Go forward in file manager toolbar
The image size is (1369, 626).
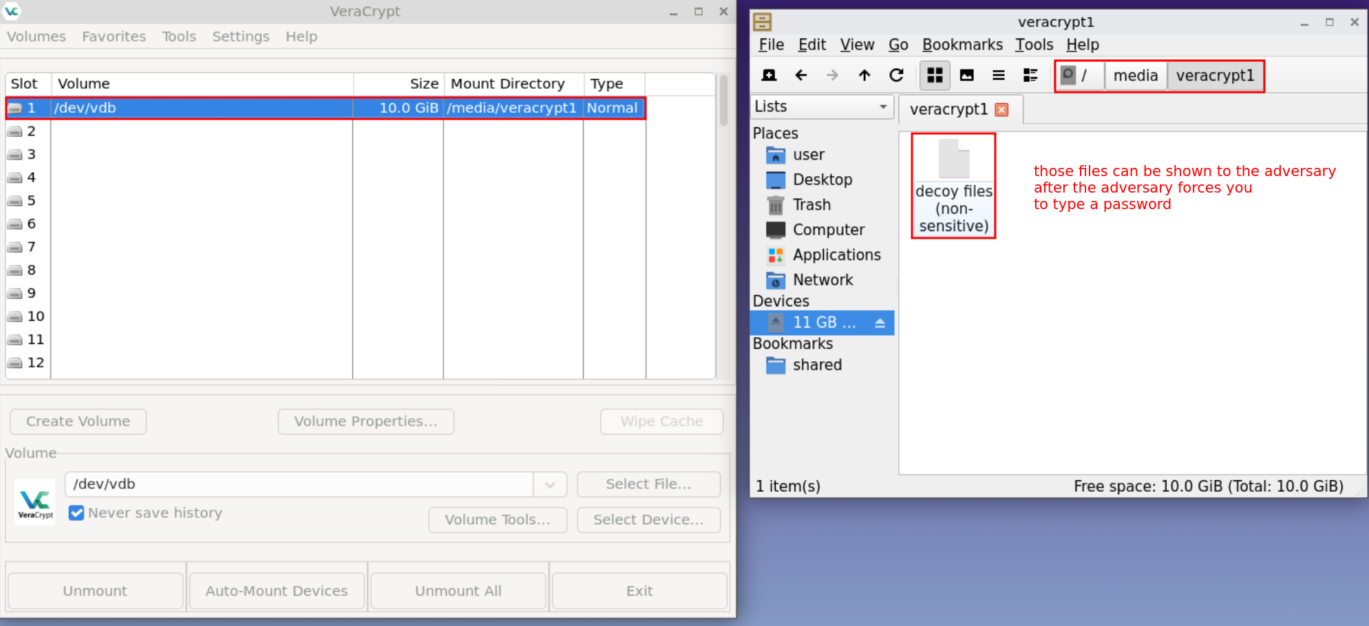pos(832,75)
